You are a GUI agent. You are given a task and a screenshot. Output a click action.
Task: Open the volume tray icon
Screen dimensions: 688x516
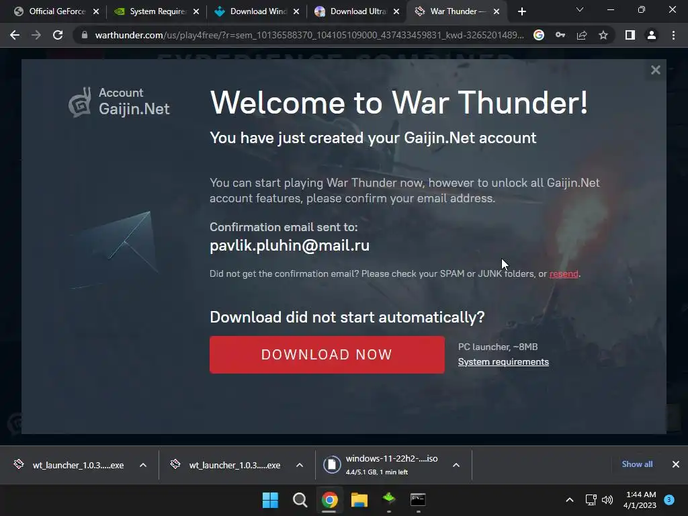(607, 500)
